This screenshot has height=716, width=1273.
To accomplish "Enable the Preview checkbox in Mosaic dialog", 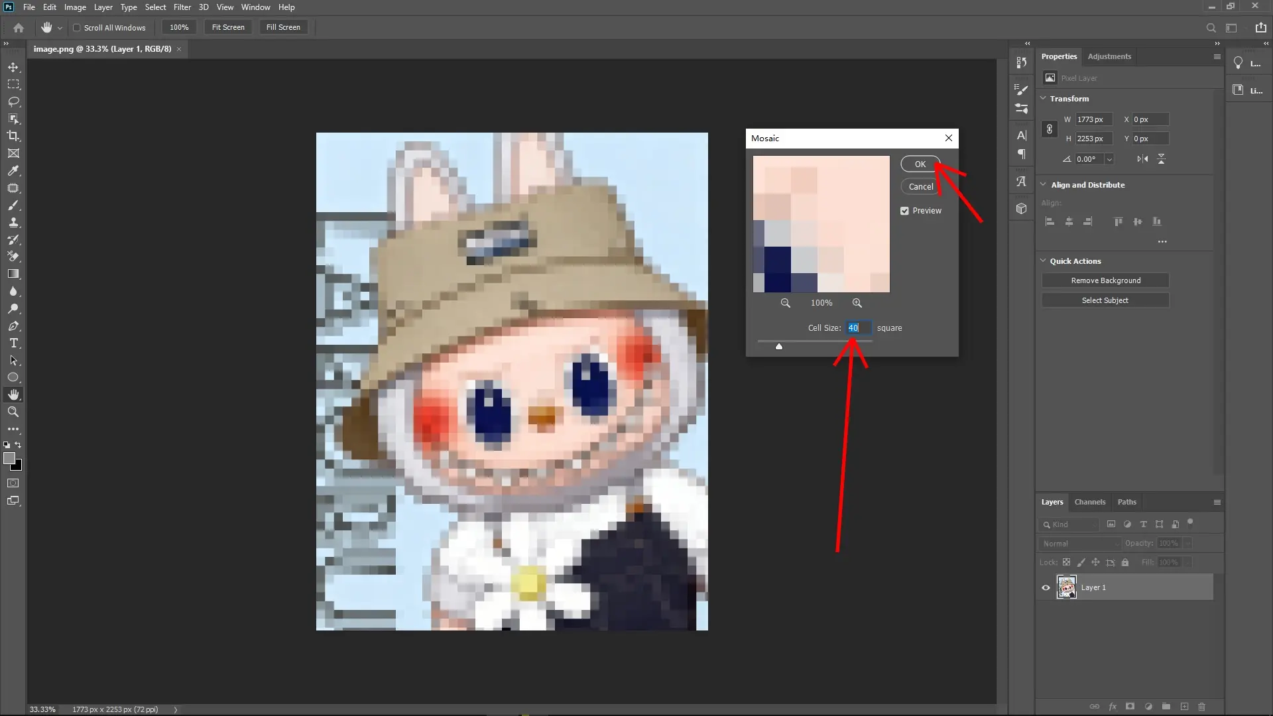I will (906, 211).
